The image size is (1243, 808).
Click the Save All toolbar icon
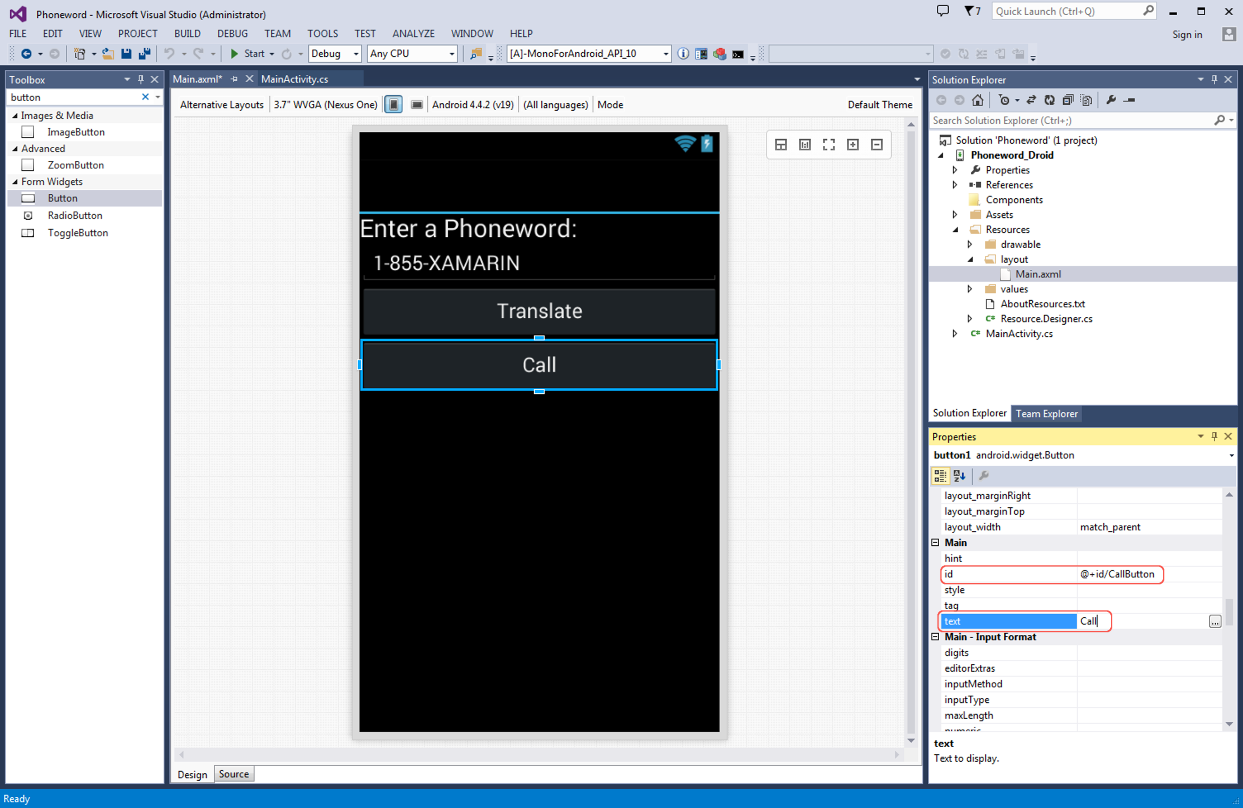point(144,53)
